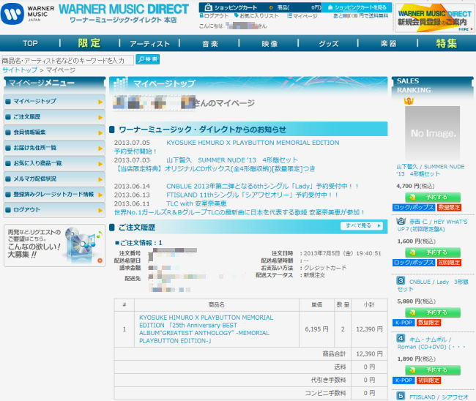476x401 pixels.
Task: Open the 山下智久 SUMMER NUDE '13 news link
Action: click(232, 160)
